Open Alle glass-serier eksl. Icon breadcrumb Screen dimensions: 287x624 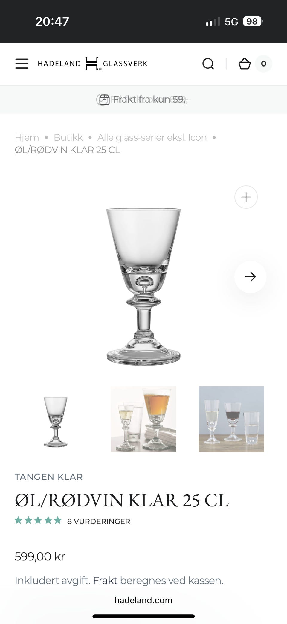(x=152, y=137)
